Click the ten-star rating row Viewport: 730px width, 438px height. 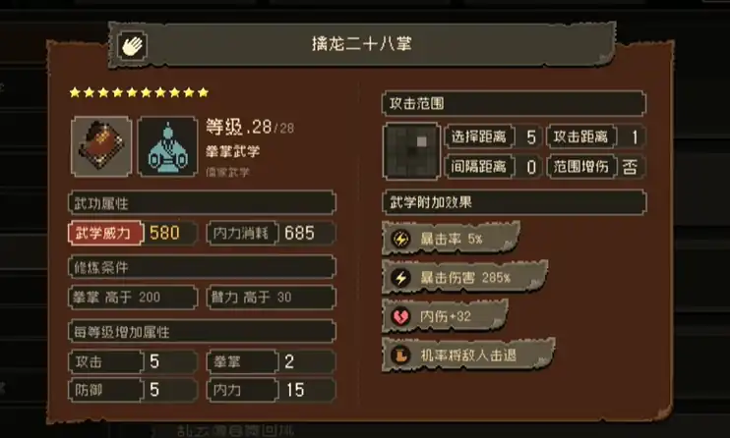139,92
